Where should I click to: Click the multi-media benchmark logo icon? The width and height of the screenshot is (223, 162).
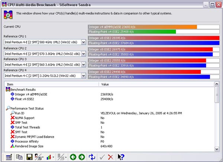(8, 15)
